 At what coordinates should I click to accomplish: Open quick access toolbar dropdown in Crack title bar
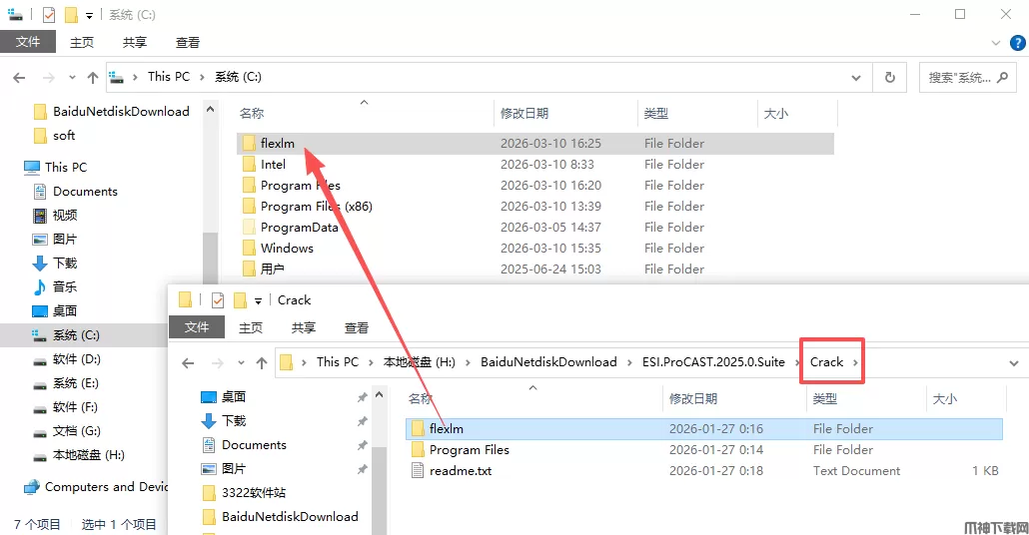(x=258, y=301)
